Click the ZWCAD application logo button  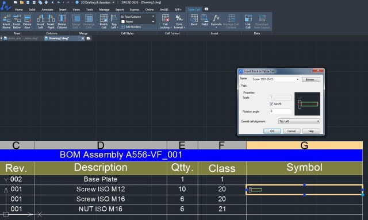5,6
